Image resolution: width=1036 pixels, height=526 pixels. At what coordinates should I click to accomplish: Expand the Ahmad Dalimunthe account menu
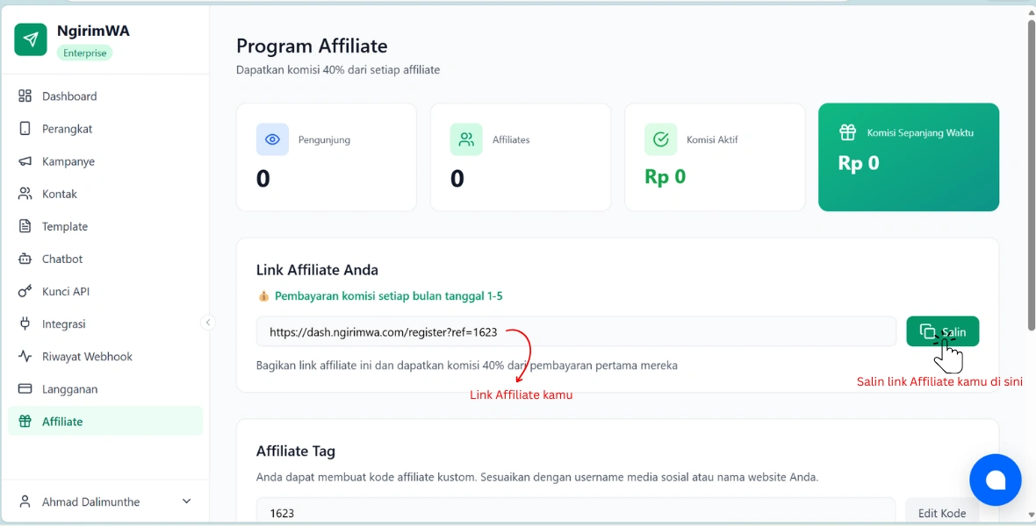point(186,501)
